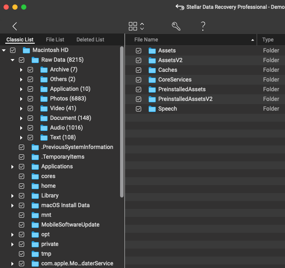The image size is (285, 268).
Task: Click the Document (148) folder icon
Action: (44, 118)
